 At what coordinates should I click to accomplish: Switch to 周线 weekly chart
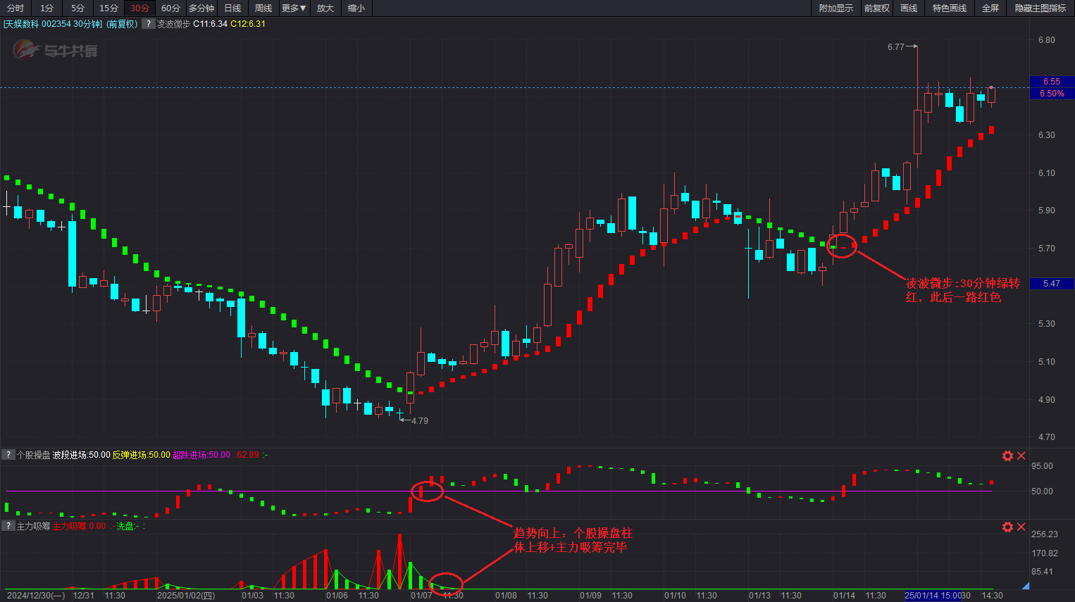pyautogui.click(x=263, y=8)
